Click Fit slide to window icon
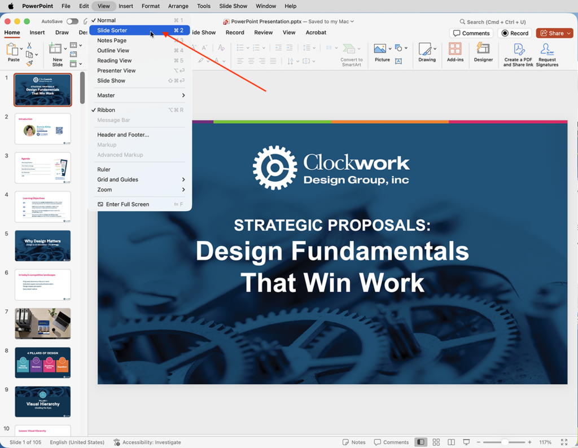The height and width of the screenshot is (448, 578). click(x=564, y=442)
